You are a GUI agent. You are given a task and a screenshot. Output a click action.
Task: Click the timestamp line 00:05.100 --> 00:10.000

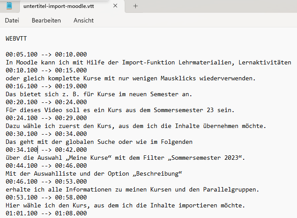pyautogui.click(x=46, y=54)
